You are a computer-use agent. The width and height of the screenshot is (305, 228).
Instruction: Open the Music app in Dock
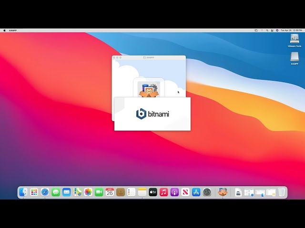click(x=164, y=192)
